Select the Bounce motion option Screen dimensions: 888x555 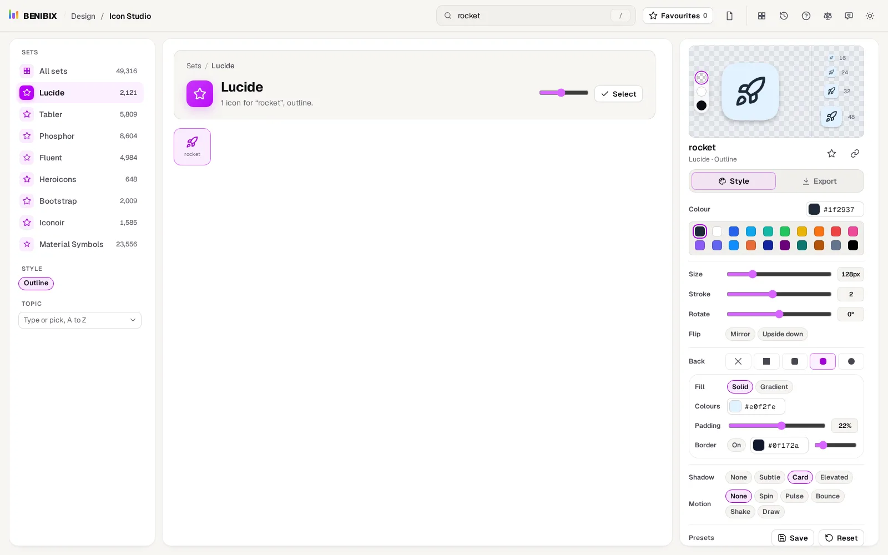828,496
